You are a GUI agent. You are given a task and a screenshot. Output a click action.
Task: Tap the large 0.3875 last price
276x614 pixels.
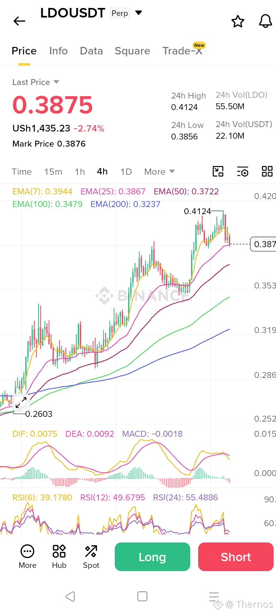(x=52, y=105)
